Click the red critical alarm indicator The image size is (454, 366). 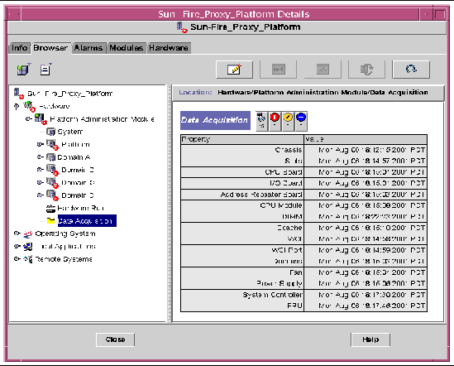pyautogui.click(x=275, y=121)
